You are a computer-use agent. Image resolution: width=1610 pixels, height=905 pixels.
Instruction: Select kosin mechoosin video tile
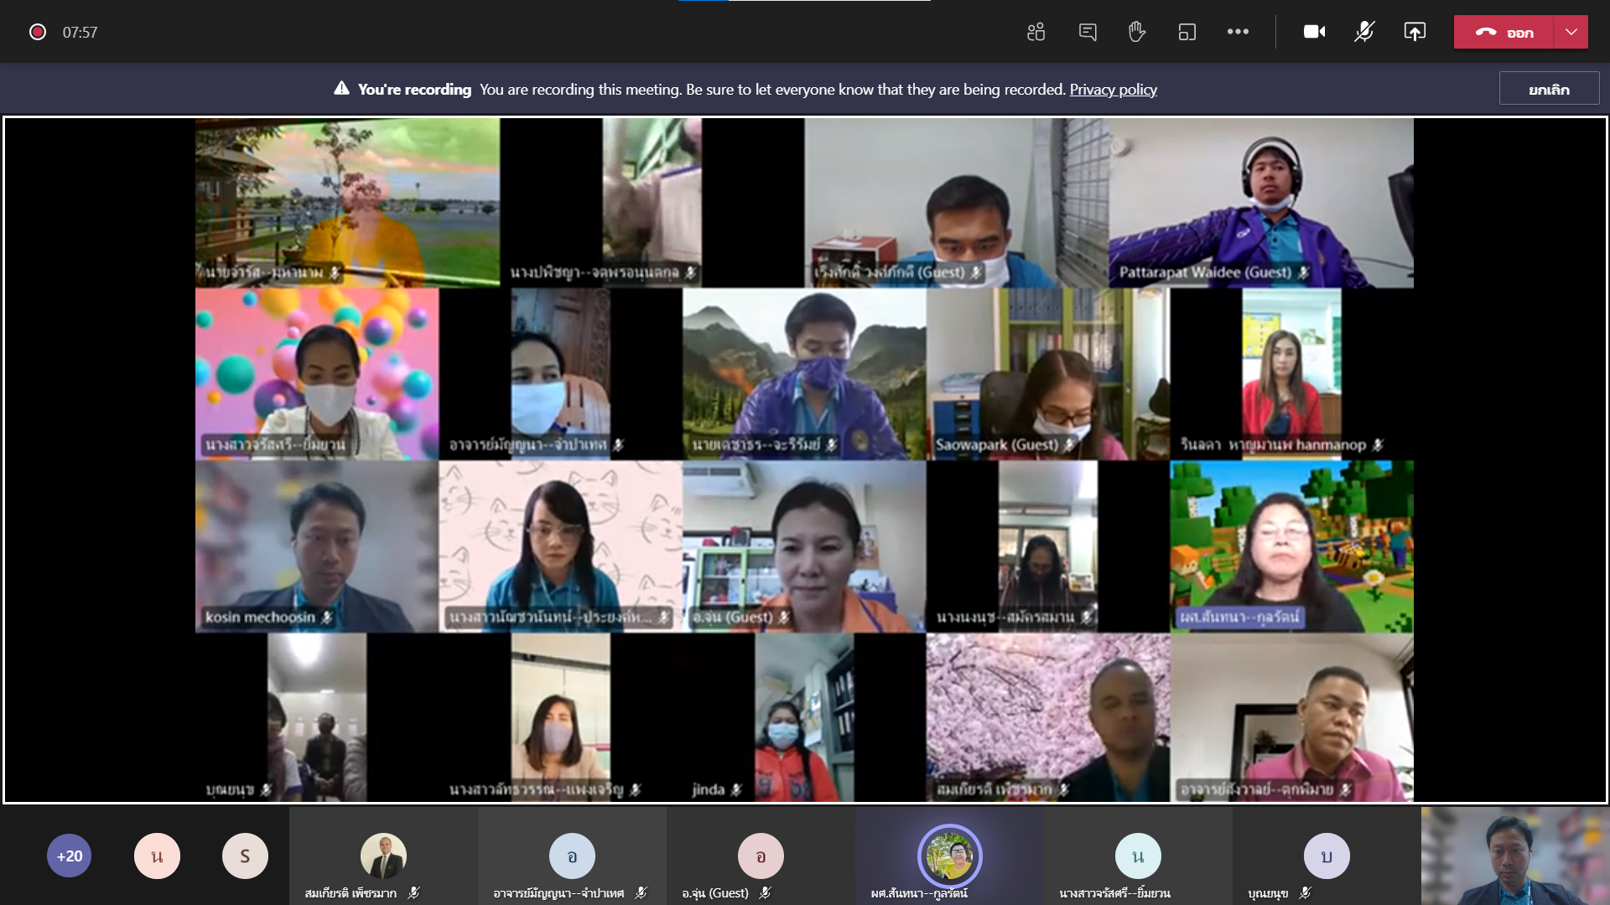317,546
